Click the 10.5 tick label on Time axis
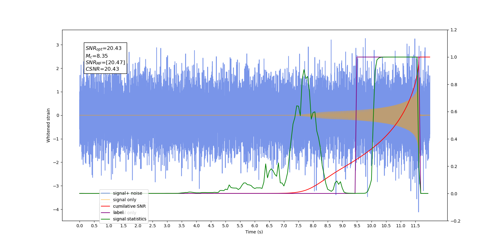497x248 pixels. pyautogui.click(x=386, y=226)
